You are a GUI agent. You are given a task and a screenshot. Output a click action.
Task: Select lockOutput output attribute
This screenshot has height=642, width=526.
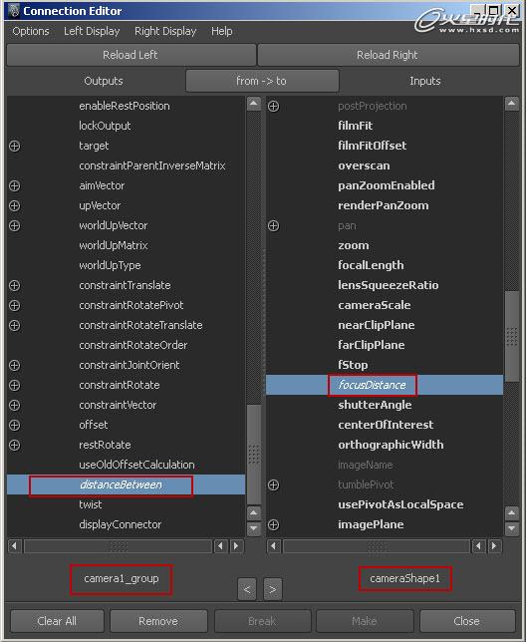(x=105, y=126)
